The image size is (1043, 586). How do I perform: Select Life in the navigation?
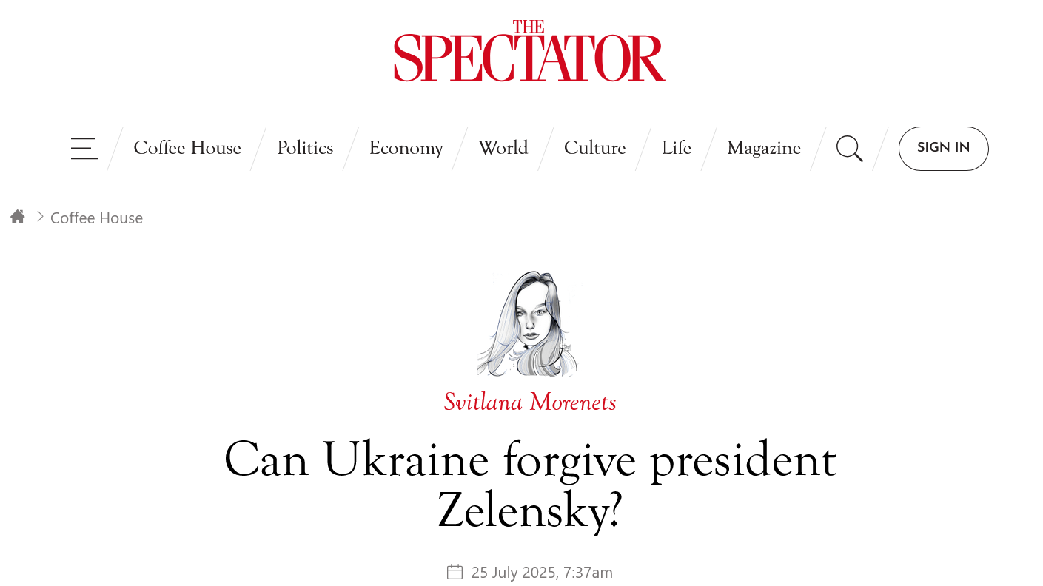[x=677, y=148]
